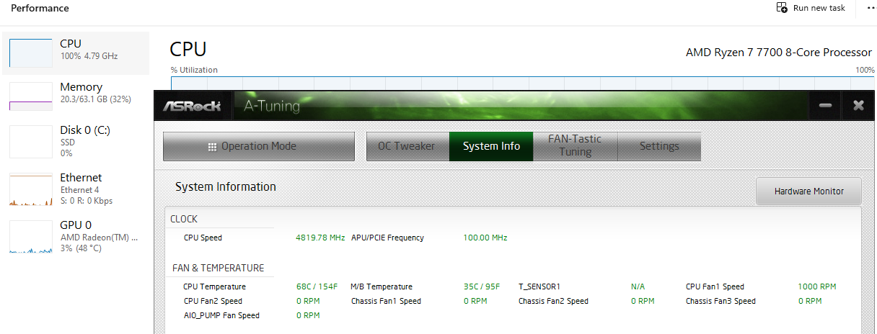Click the Chassis Fan2 Speed 0 RPM value

pos(643,301)
